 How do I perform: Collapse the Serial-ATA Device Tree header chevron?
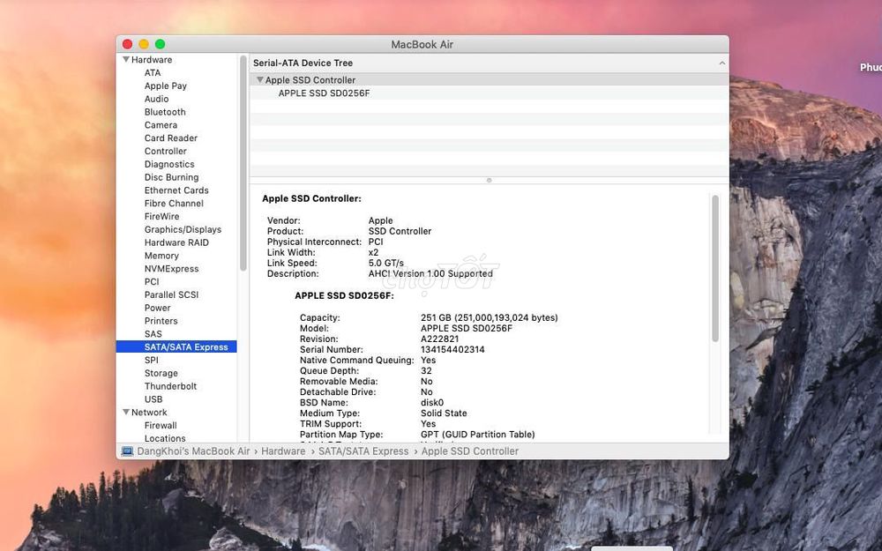pos(721,63)
